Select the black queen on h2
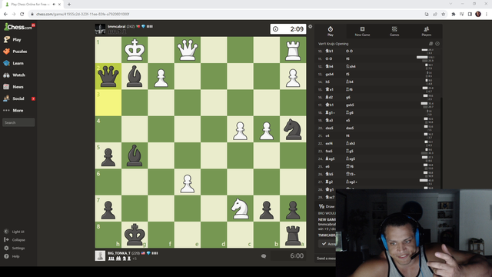The width and height of the screenshot is (492, 277). 108,76
